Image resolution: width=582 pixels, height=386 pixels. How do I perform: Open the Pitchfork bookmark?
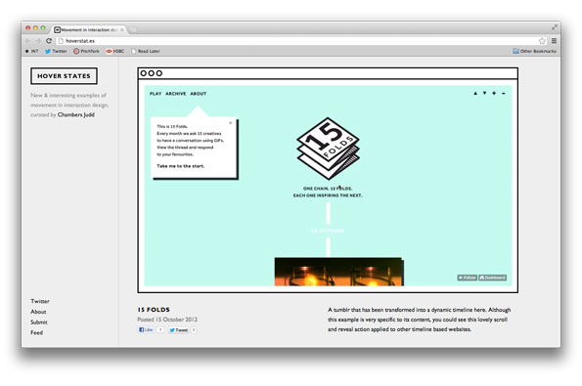click(x=86, y=51)
